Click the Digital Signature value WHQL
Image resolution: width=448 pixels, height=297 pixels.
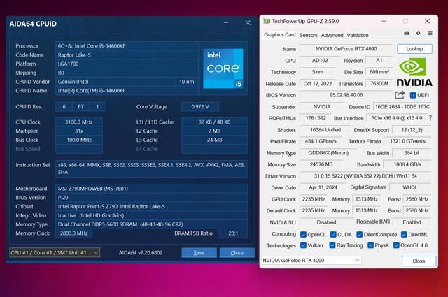click(x=410, y=187)
